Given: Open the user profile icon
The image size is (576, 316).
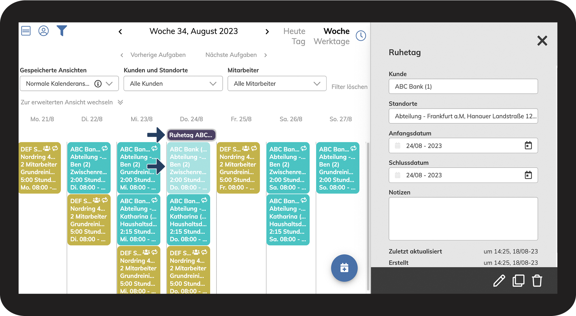Looking at the screenshot, I should [x=43, y=31].
